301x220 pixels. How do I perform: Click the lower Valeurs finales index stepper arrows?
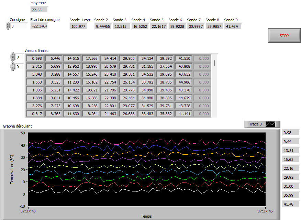[13, 66]
